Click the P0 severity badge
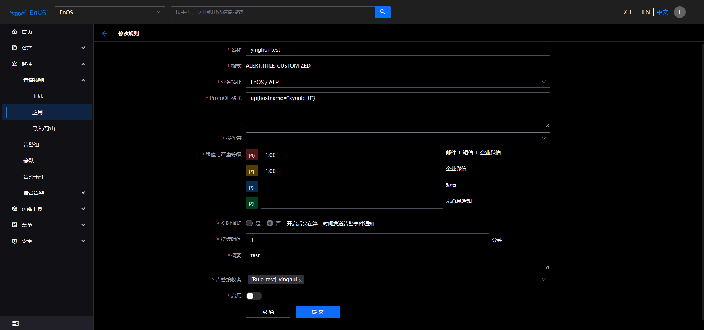This screenshot has width=704, height=330. click(252, 155)
